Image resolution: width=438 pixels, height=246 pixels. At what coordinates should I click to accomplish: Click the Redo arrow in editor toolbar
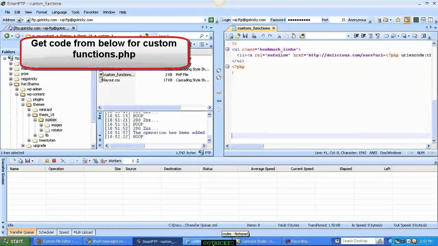click(270, 36)
